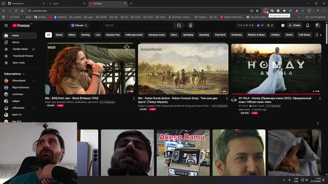This screenshot has width=328, height=184.
Task: Open the notifications bell
Action: pyautogui.click(x=308, y=25)
